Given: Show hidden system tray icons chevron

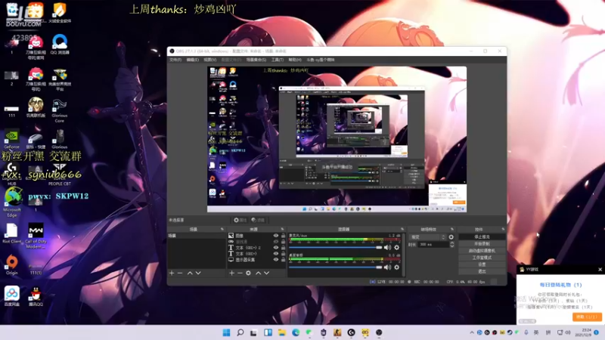Looking at the screenshot, I should click(471, 332).
